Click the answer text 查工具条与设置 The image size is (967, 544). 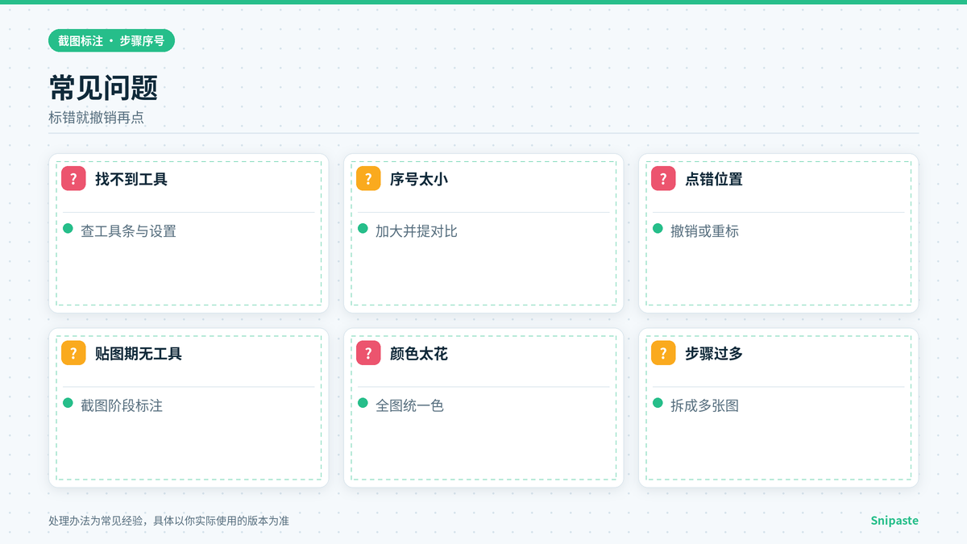click(128, 231)
